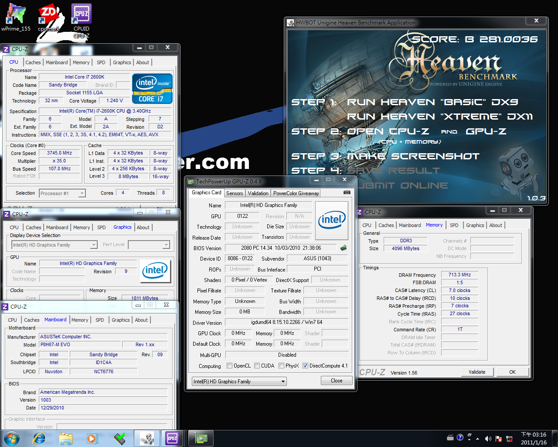Switch to Validation tab in GPU-Z

click(258, 193)
